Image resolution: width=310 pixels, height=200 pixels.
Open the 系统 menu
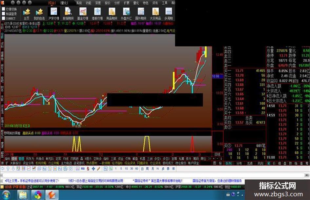coord(79,3)
